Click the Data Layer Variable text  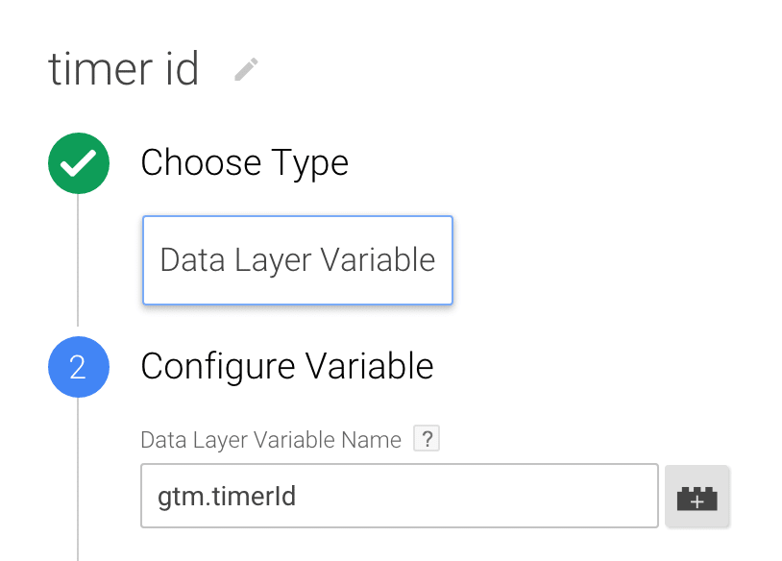coord(298,260)
